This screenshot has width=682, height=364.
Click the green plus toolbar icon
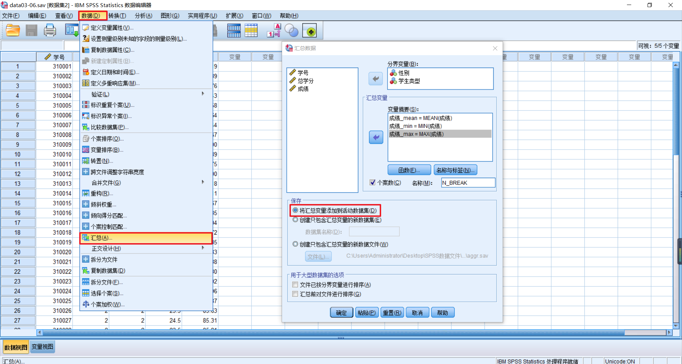click(309, 31)
